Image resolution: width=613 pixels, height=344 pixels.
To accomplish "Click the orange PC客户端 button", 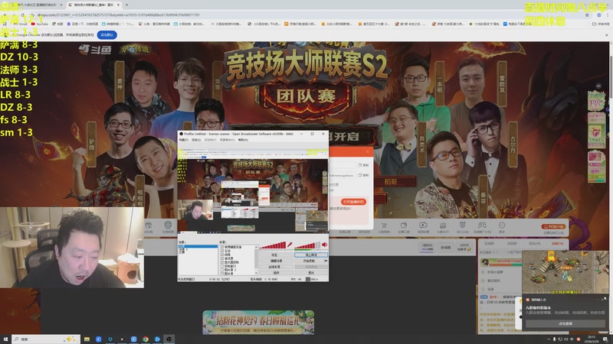I will click(553, 226).
